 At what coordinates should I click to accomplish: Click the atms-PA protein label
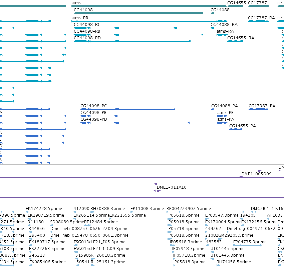point(226,119)
